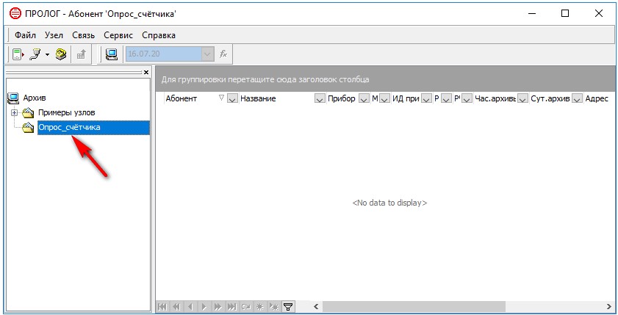Sort by the Прибор column header
The height and width of the screenshot is (315, 618).
[x=341, y=98]
